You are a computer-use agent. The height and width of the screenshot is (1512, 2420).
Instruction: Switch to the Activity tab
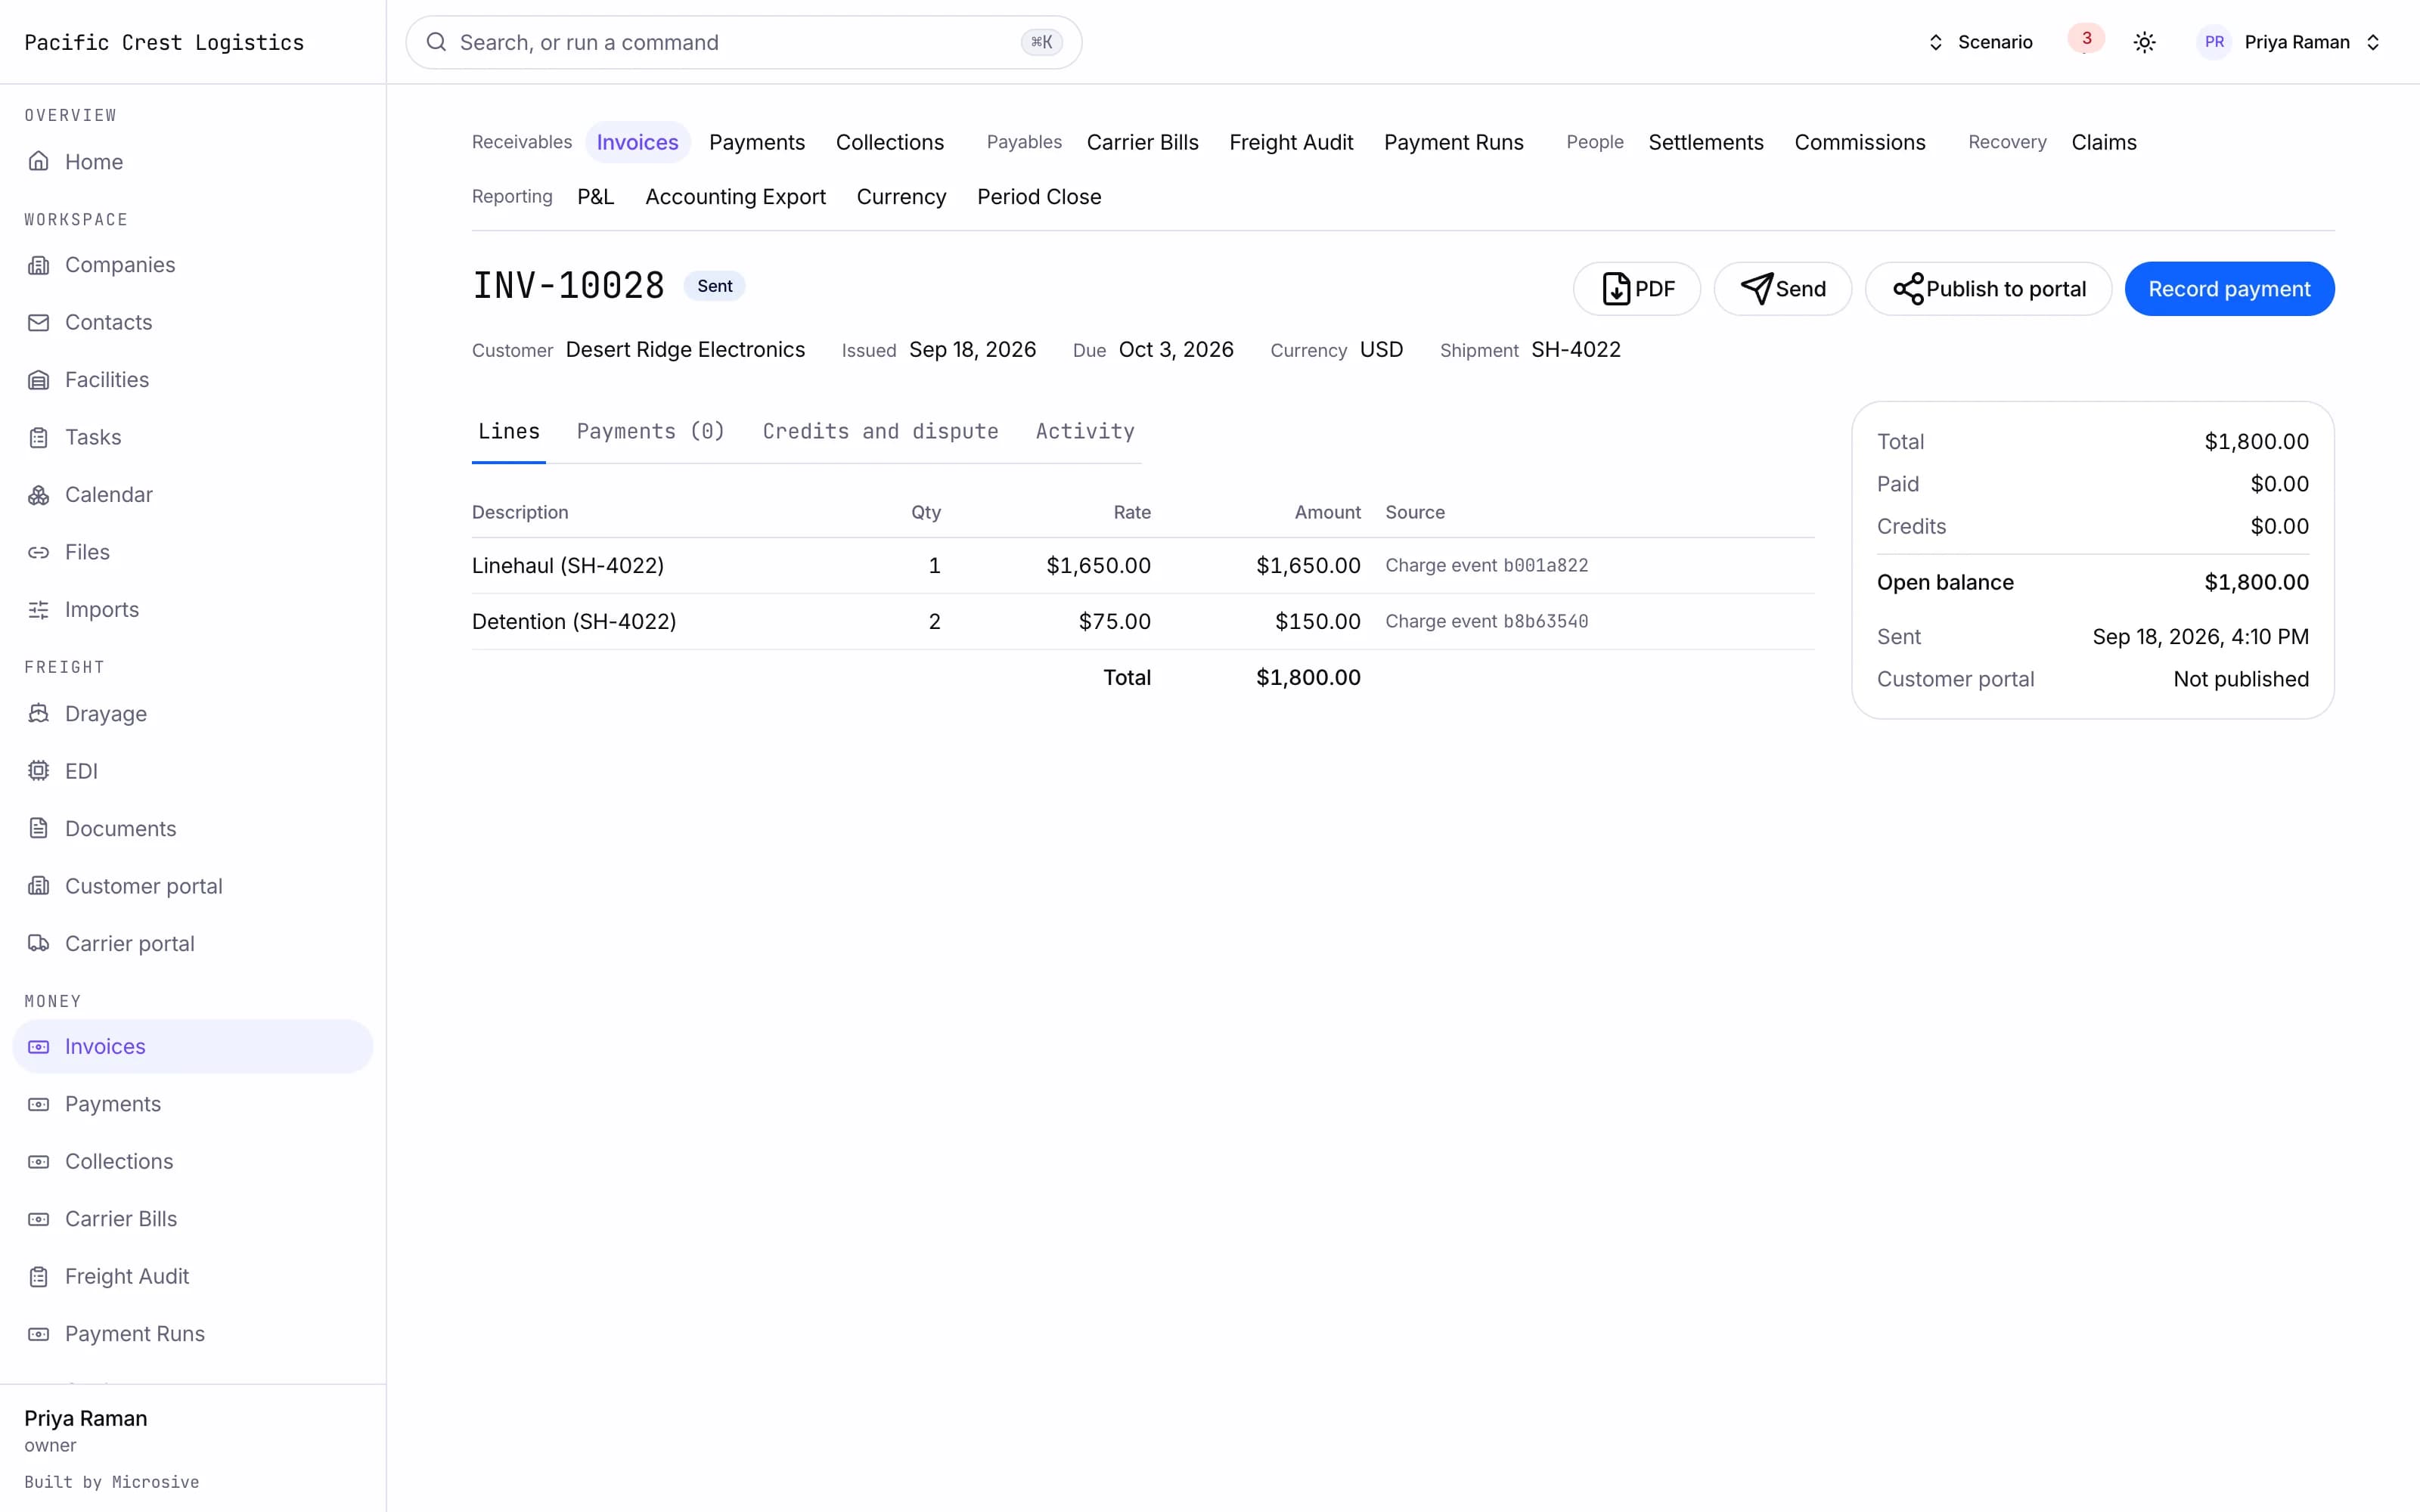pyautogui.click(x=1085, y=431)
